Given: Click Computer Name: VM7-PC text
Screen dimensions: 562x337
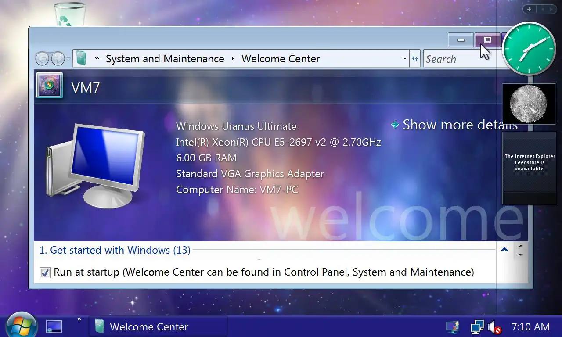Looking at the screenshot, I should 237,190.
